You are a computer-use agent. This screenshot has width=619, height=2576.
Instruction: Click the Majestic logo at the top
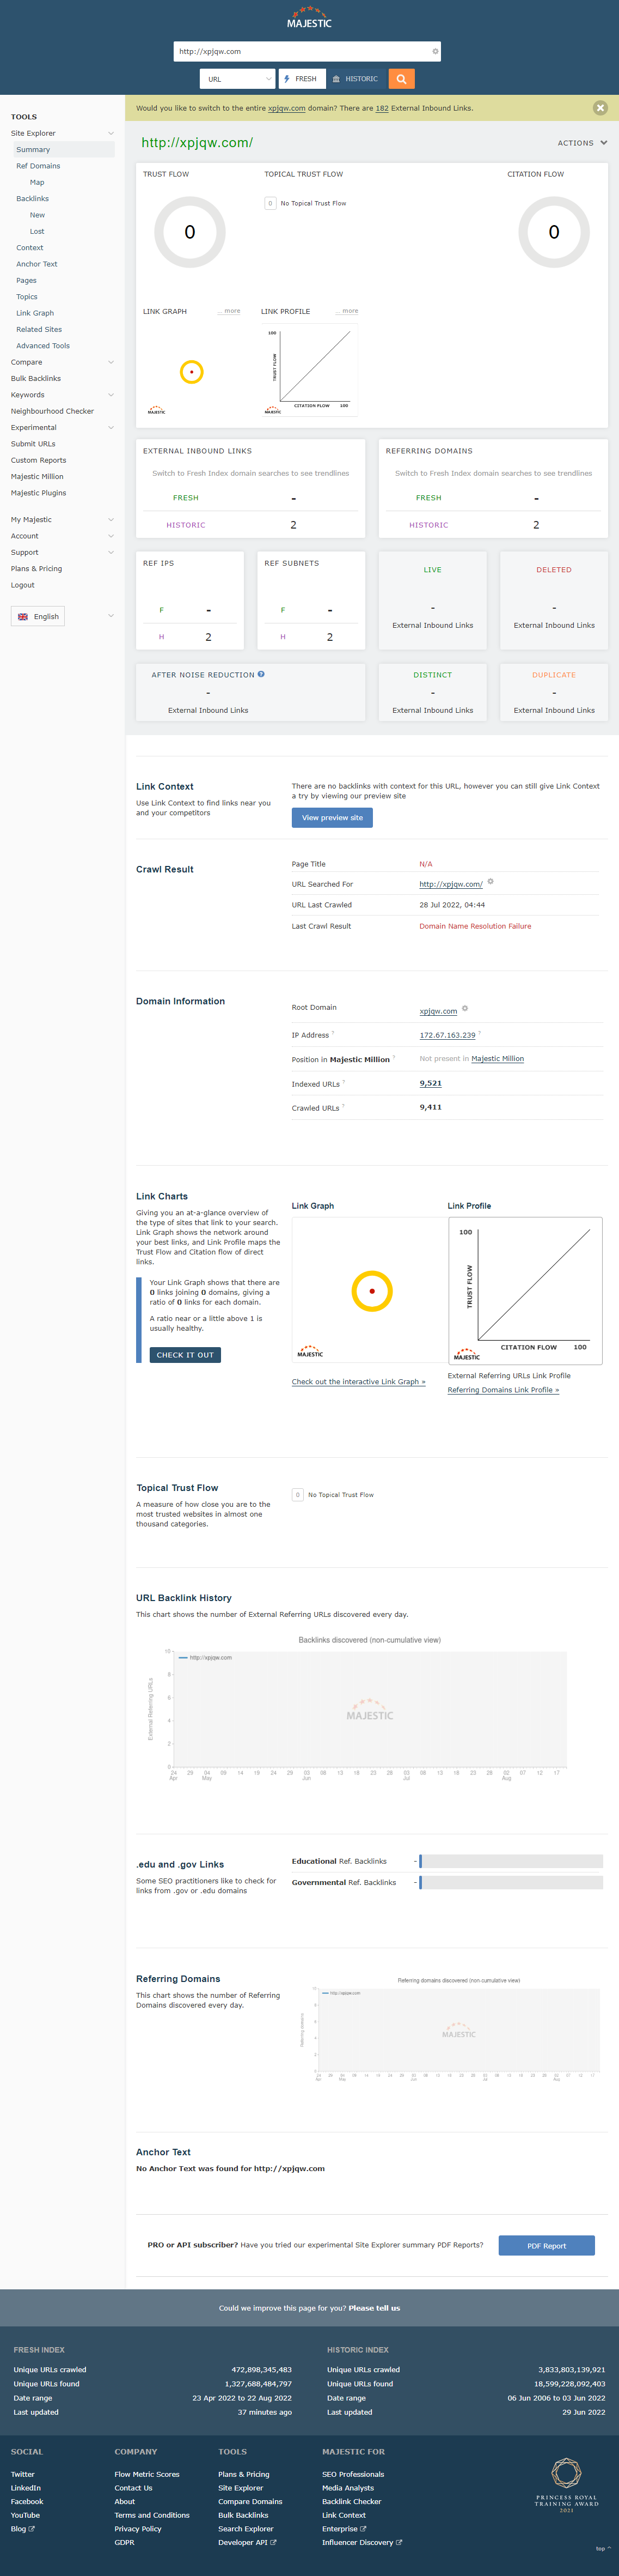[309, 18]
